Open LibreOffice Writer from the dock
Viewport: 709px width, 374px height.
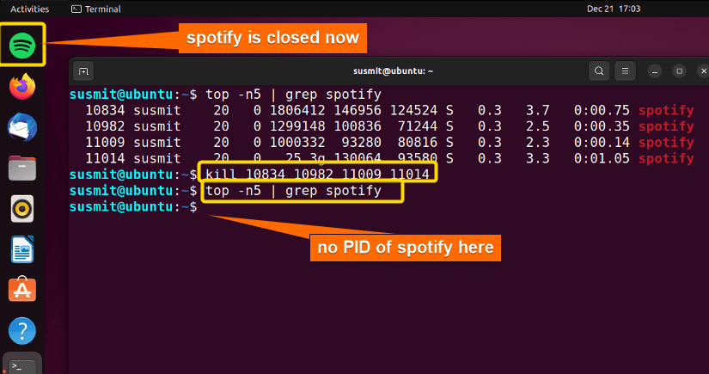(22, 249)
